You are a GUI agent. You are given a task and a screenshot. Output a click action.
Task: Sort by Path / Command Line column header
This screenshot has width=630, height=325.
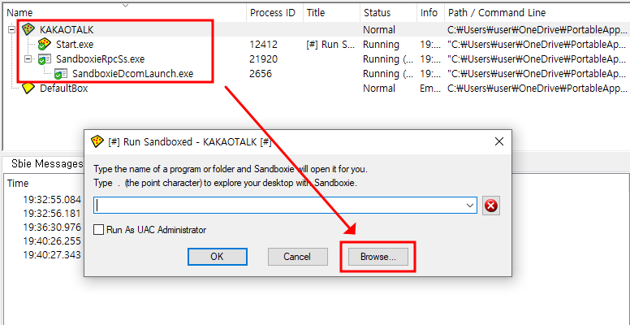[537, 13]
